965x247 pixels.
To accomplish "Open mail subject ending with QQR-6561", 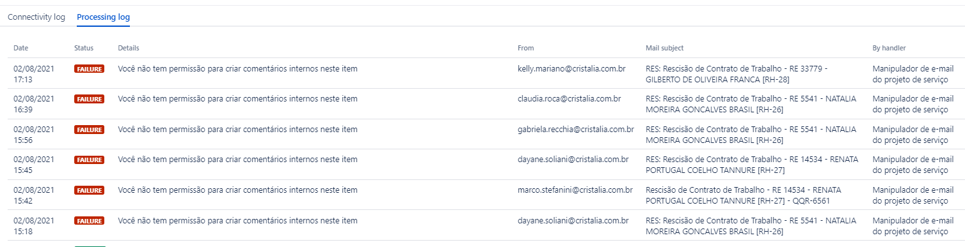I will pyautogui.click(x=744, y=196).
